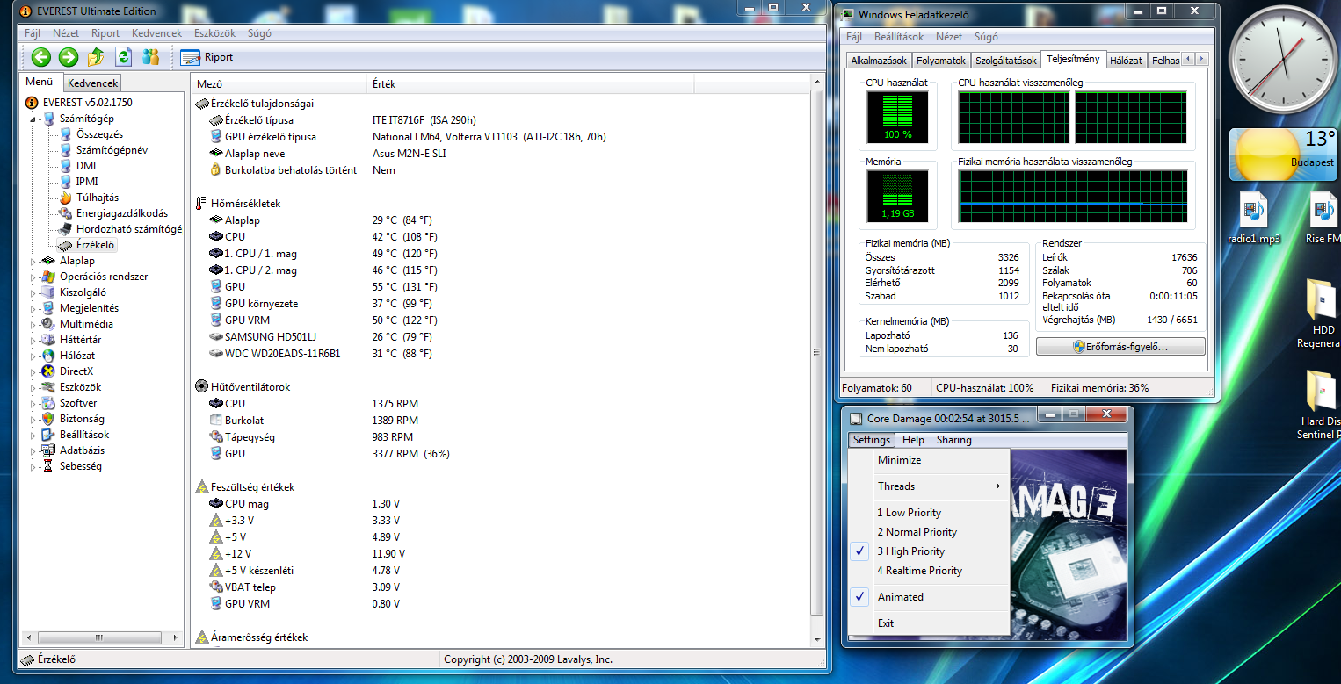Click the users icon in EVEREST toolbar
The height and width of the screenshot is (684, 1341).
click(x=150, y=57)
